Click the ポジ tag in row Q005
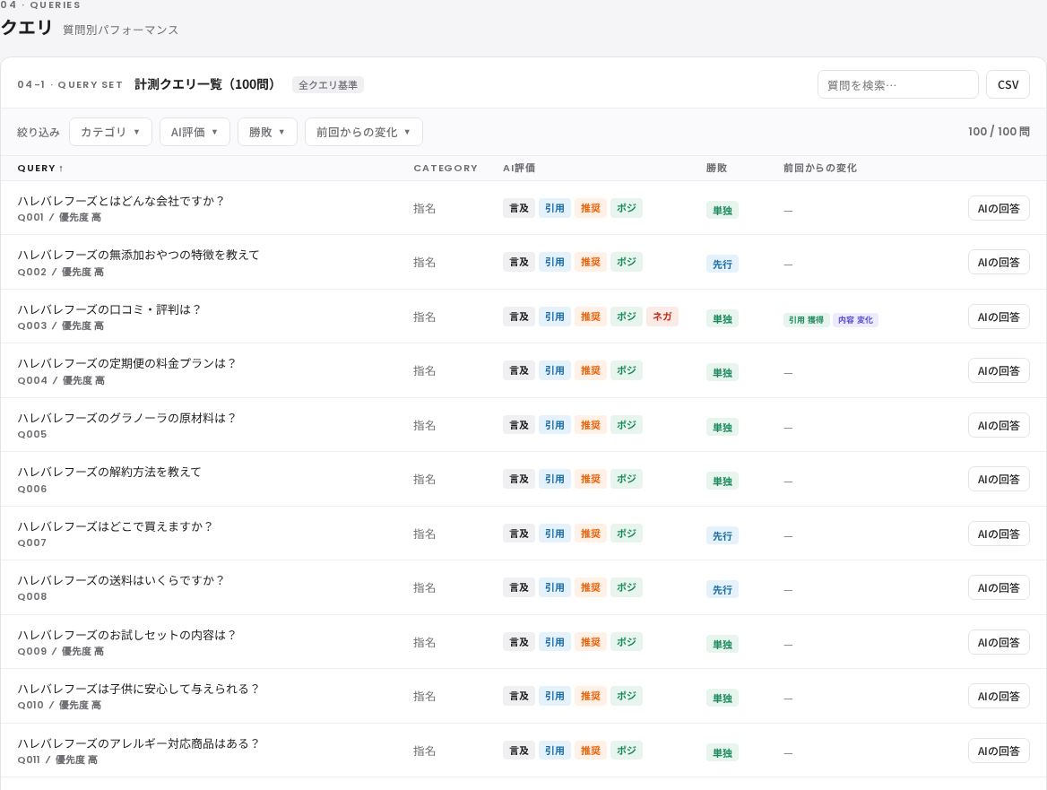The width and height of the screenshot is (1047, 790). (x=627, y=425)
